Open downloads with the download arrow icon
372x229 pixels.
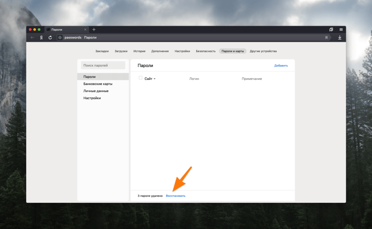point(340,37)
